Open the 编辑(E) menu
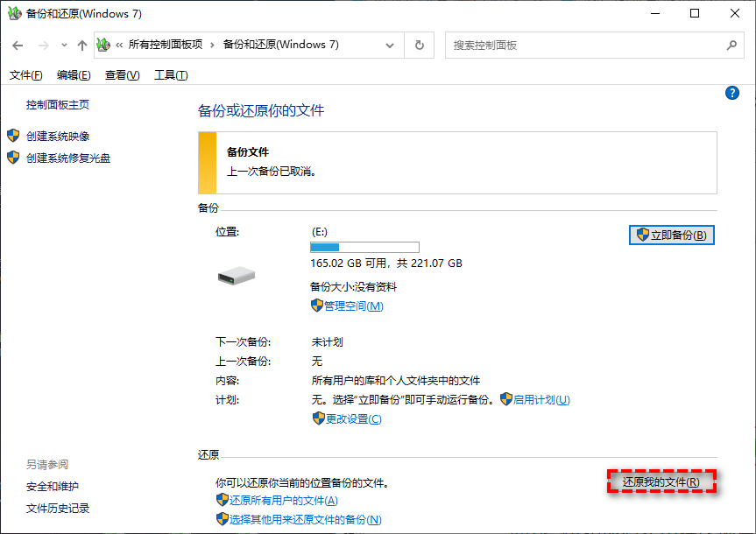The width and height of the screenshot is (756, 534). tap(74, 75)
